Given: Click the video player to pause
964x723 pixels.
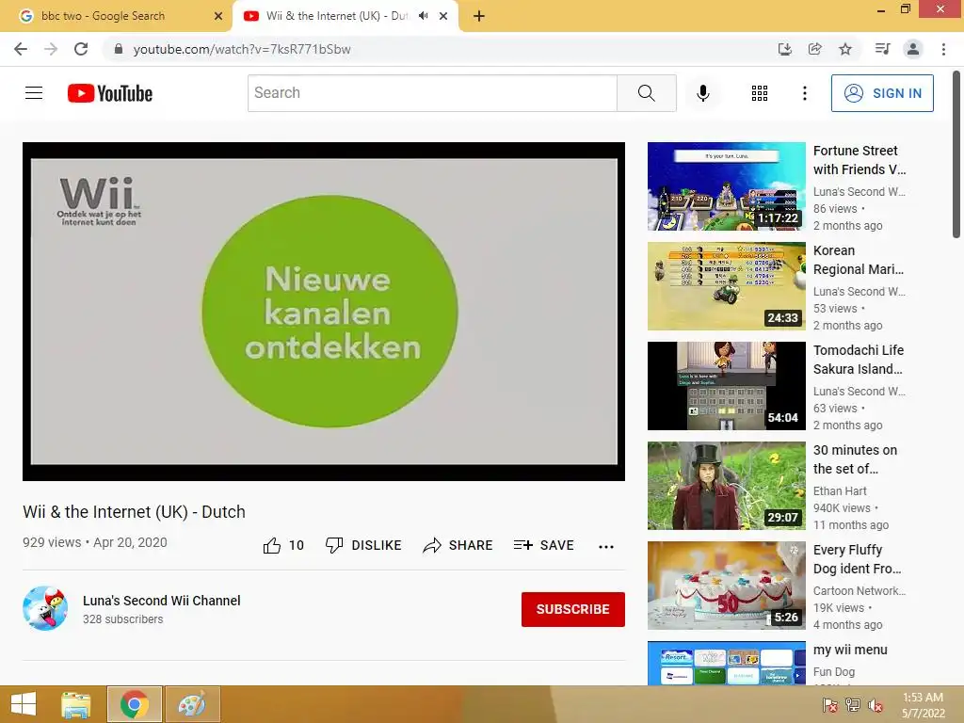Looking at the screenshot, I should (x=324, y=311).
